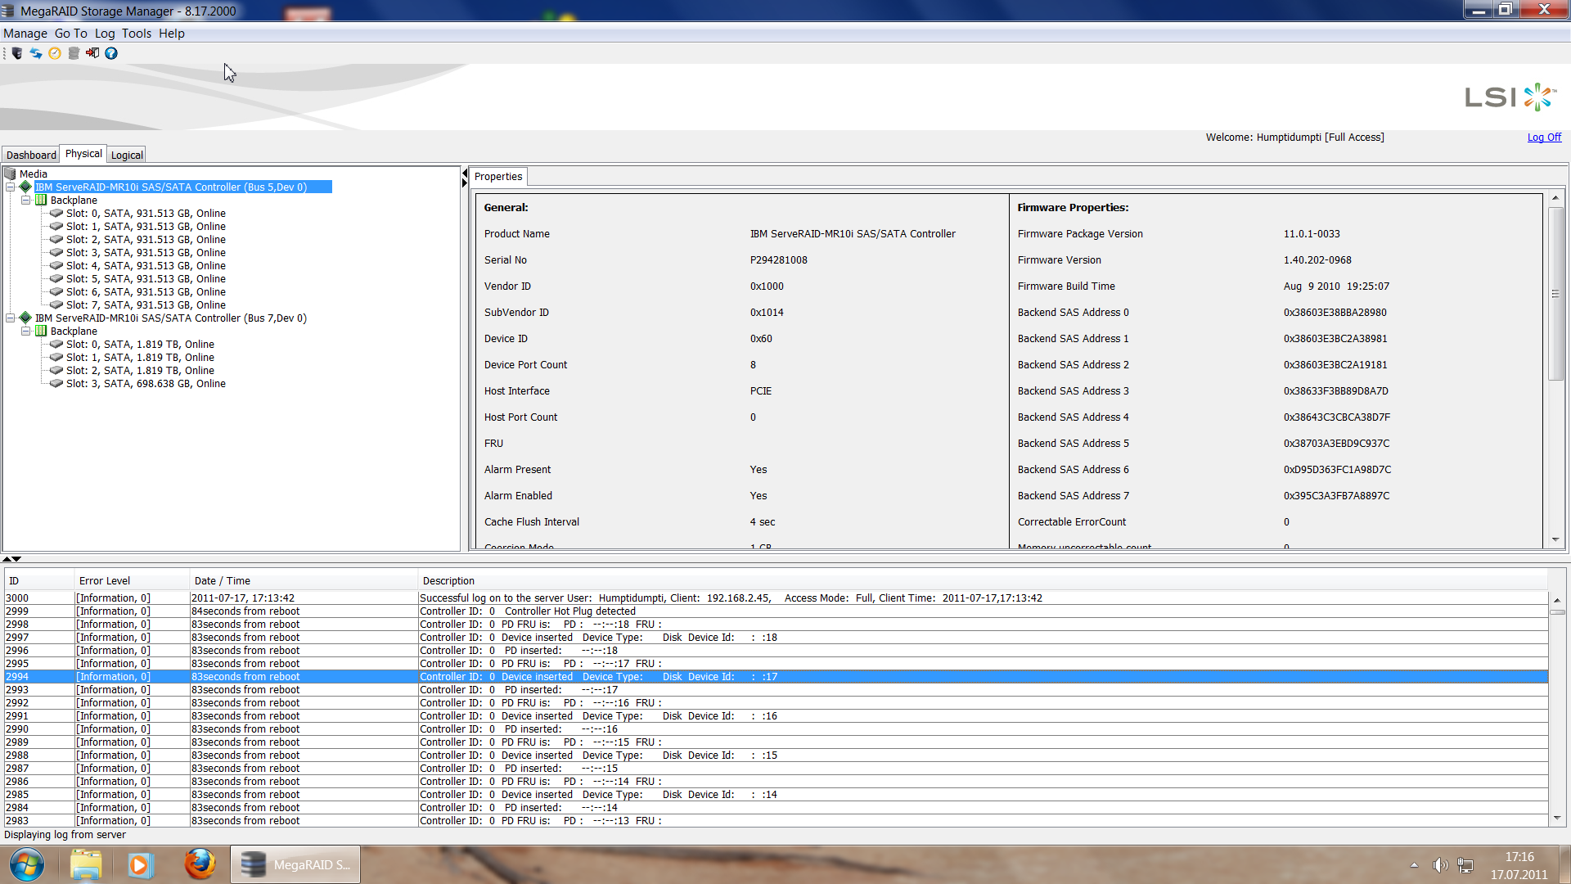Select Slot 3 SATA 698.638 GB drive
Screen dimensions: 1571x884
[146, 384]
